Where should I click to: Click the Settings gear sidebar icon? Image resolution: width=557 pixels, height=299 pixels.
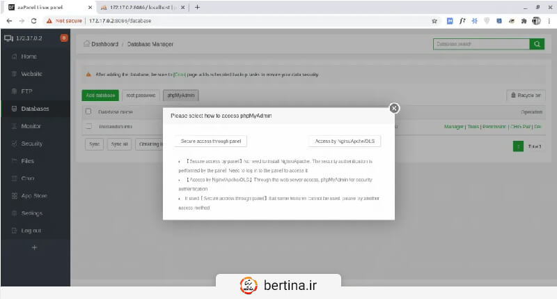point(14,213)
